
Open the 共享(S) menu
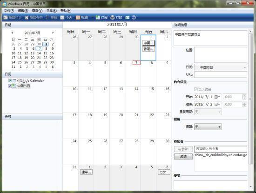coord(51,11)
